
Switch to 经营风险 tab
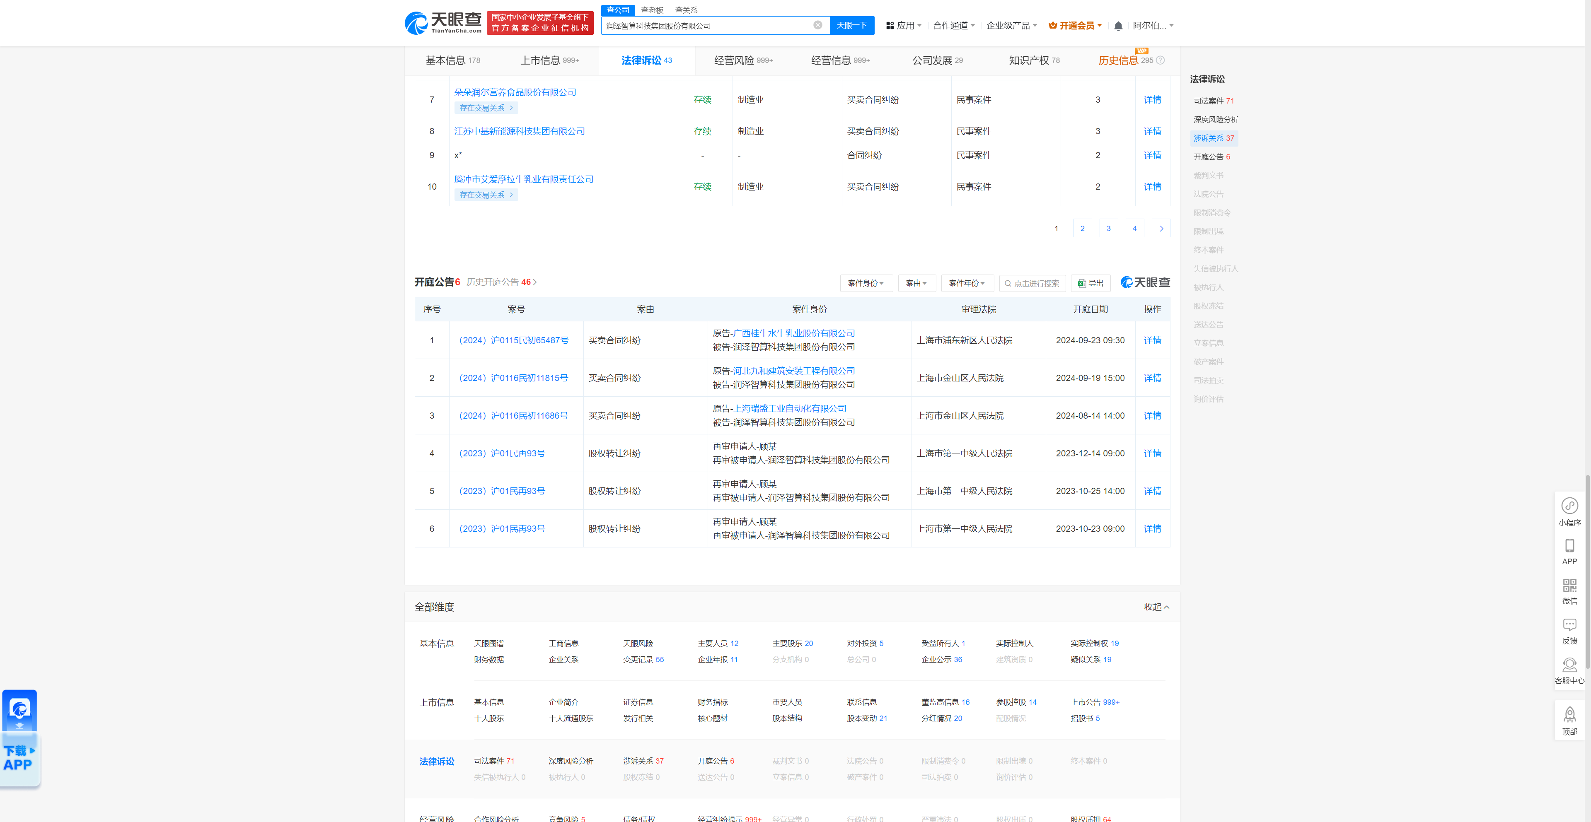point(744,60)
